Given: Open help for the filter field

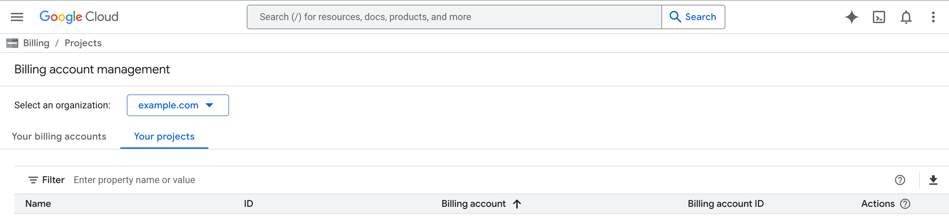Looking at the screenshot, I should [899, 180].
